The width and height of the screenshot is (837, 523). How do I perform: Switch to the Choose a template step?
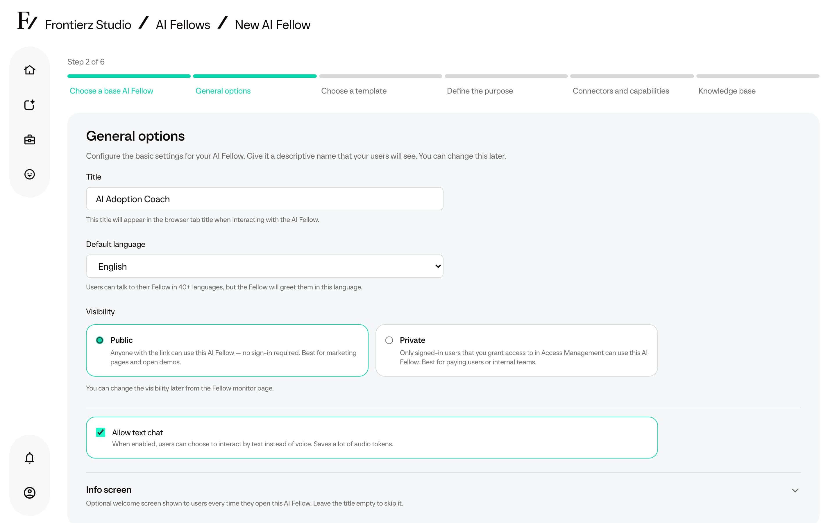click(x=354, y=91)
